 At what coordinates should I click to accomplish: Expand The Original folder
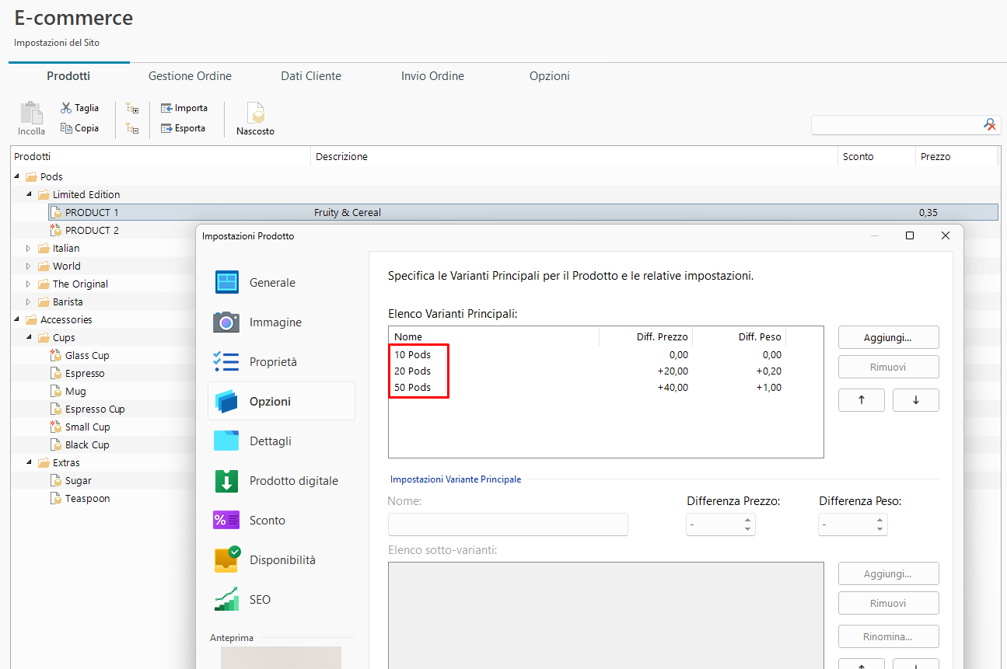click(30, 284)
